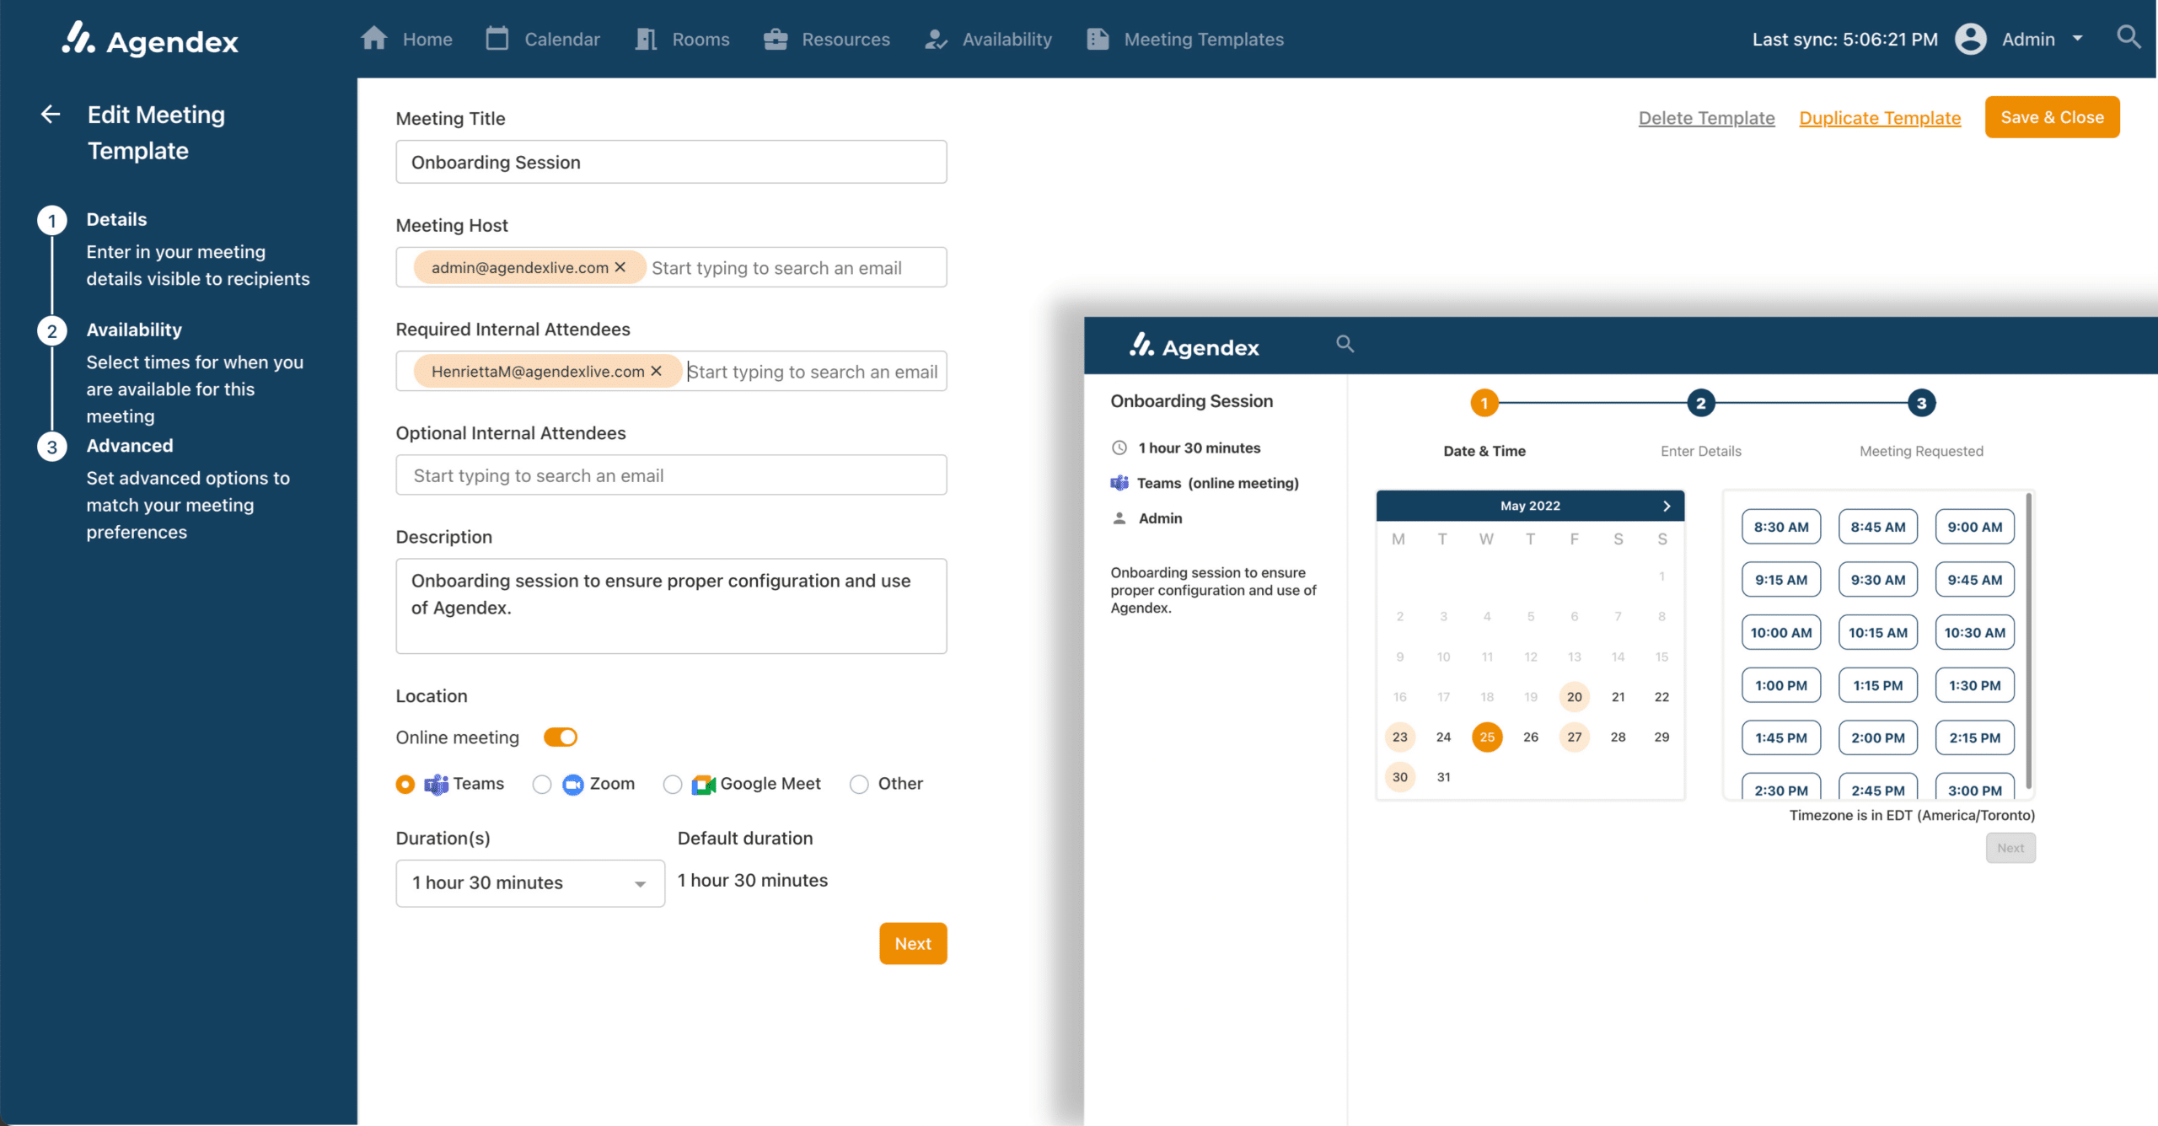
Task: Click the search magnifier icon top right
Action: pyautogui.click(x=2128, y=37)
